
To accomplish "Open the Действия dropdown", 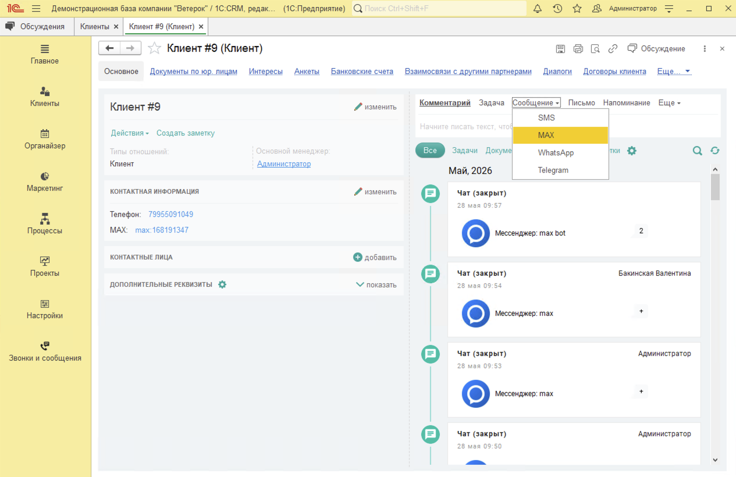I will [x=130, y=133].
